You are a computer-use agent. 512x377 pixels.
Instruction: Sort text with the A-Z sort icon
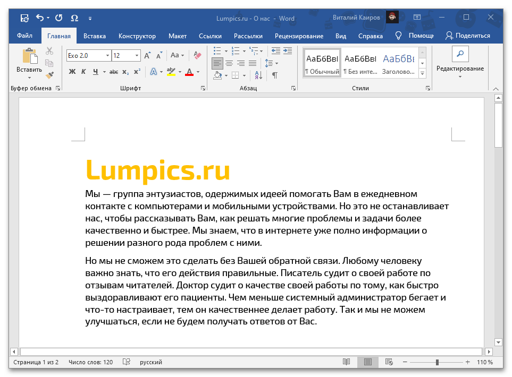point(258,75)
